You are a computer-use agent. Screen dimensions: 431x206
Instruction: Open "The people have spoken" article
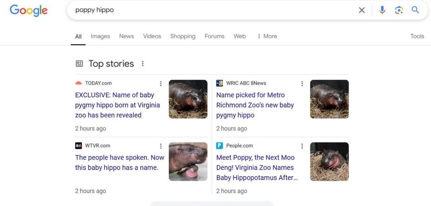[120, 162]
